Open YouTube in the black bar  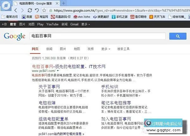pos(52,24)
